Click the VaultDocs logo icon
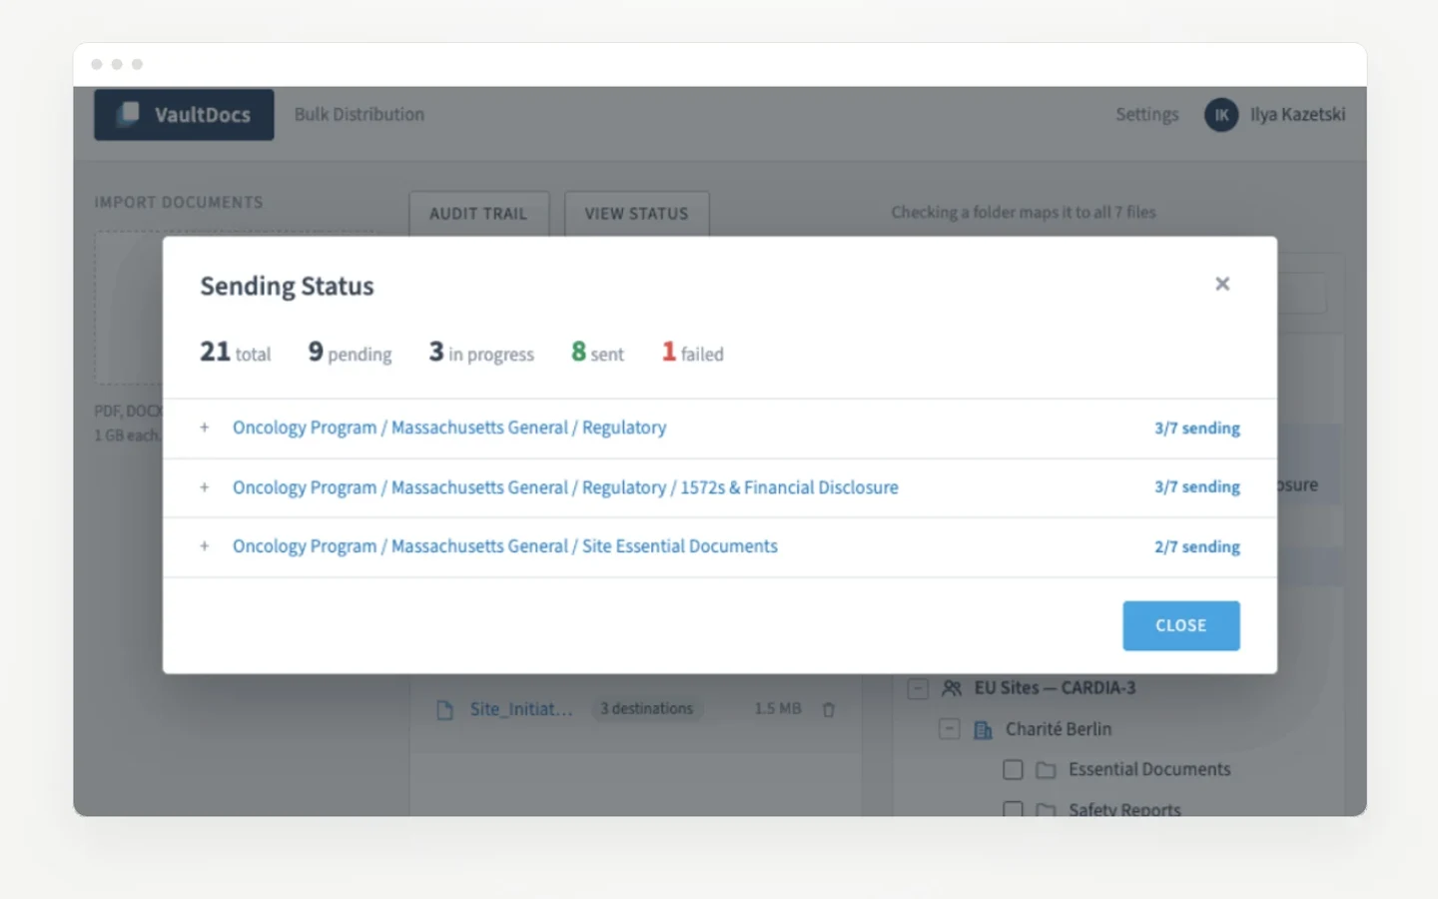Image resolution: width=1438 pixels, height=899 pixels. (130, 114)
